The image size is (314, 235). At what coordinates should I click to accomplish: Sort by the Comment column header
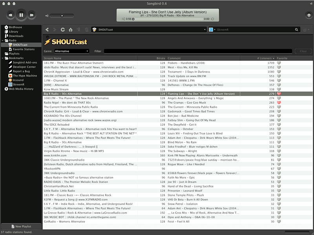(x=203, y=58)
